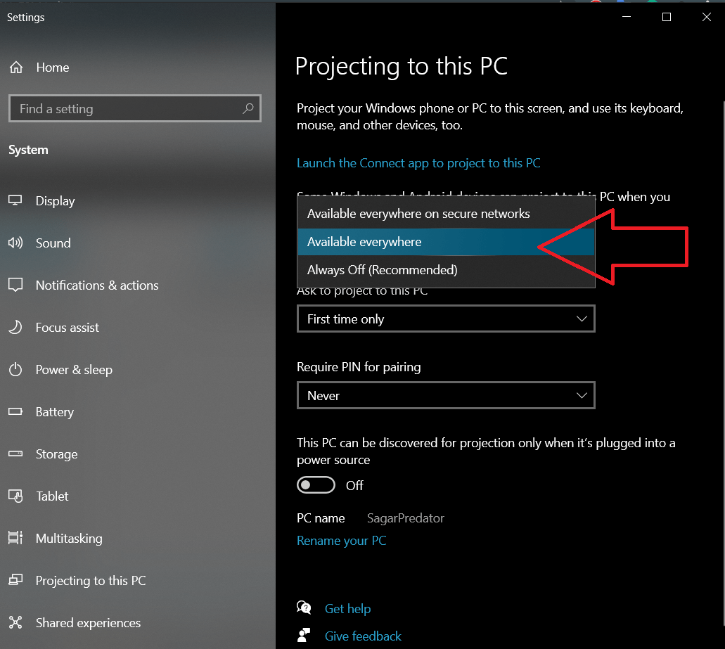Open the 'Ask to project' dropdown

pyautogui.click(x=446, y=319)
